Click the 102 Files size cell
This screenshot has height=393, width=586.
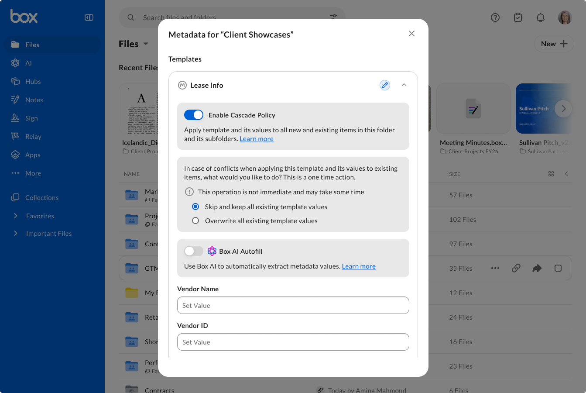463,219
